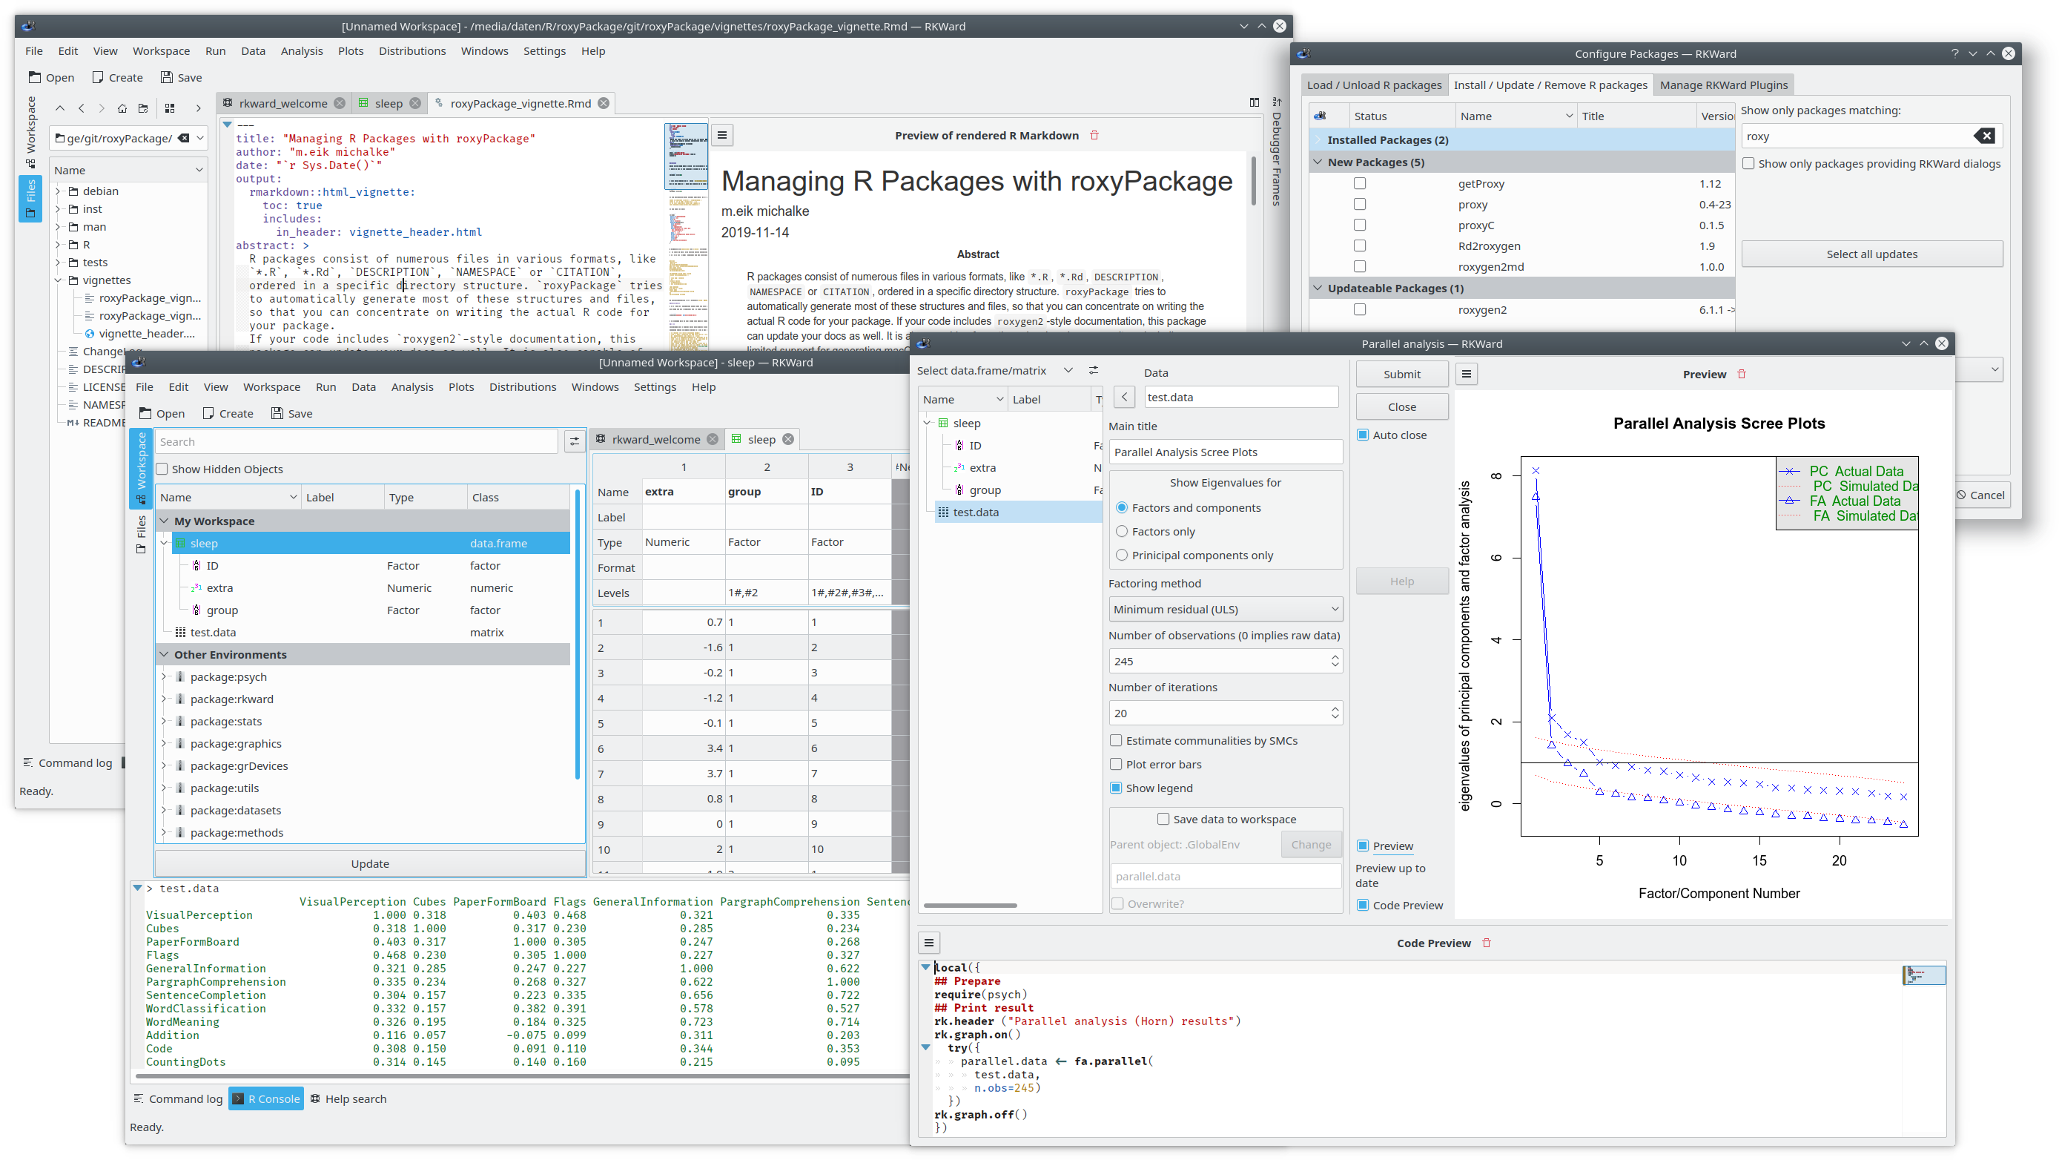
Task: Check the roxygen2md package checkbox
Action: pyautogui.click(x=1360, y=267)
